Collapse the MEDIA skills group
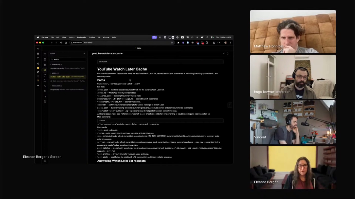The height and width of the screenshot is (199, 355). point(55,73)
